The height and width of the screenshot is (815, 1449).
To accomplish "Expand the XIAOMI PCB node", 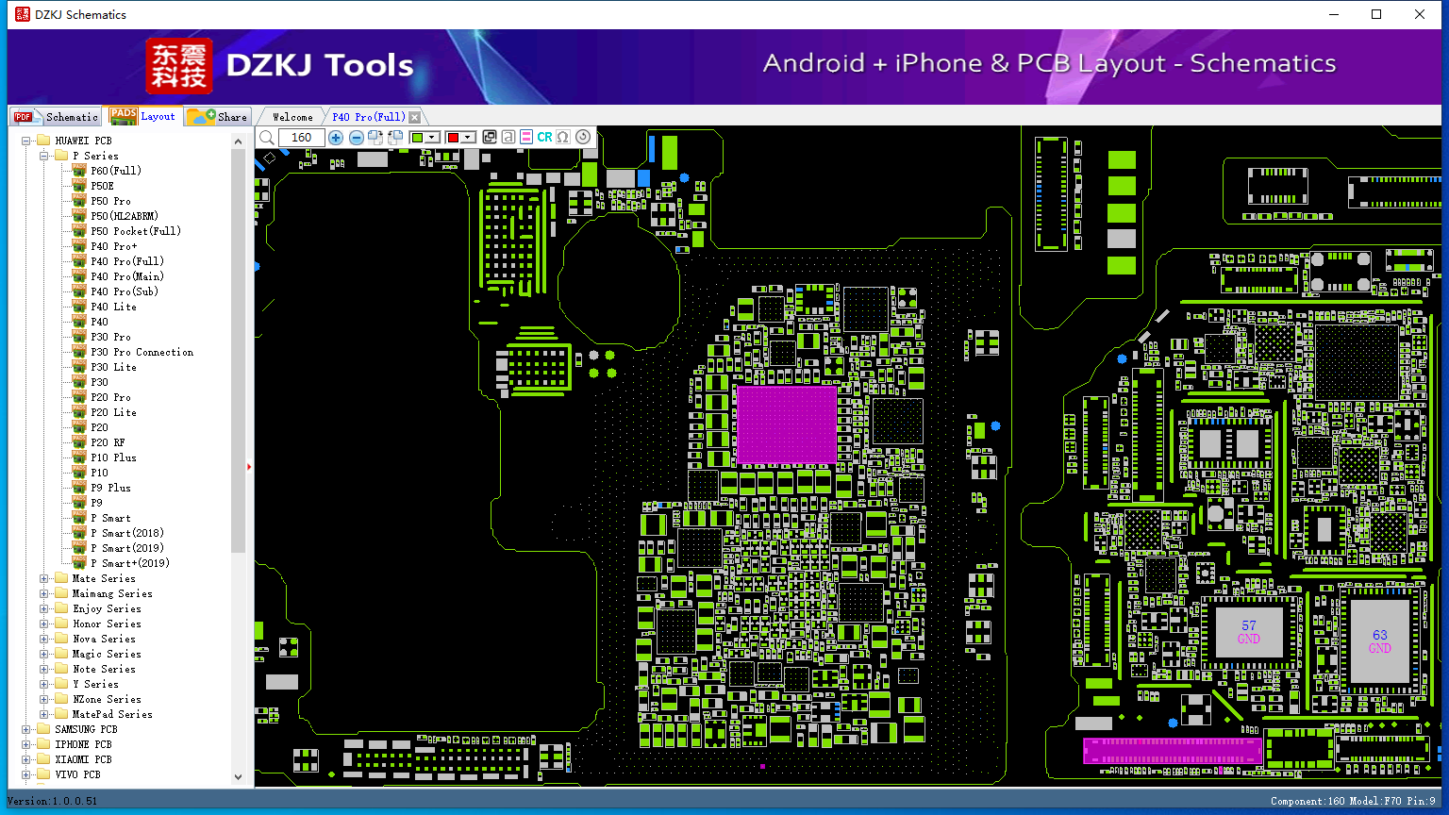I will (26, 759).
